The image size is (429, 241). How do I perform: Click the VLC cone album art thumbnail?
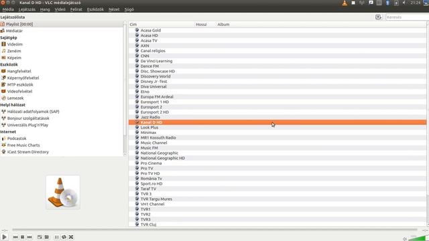pos(63,192)
